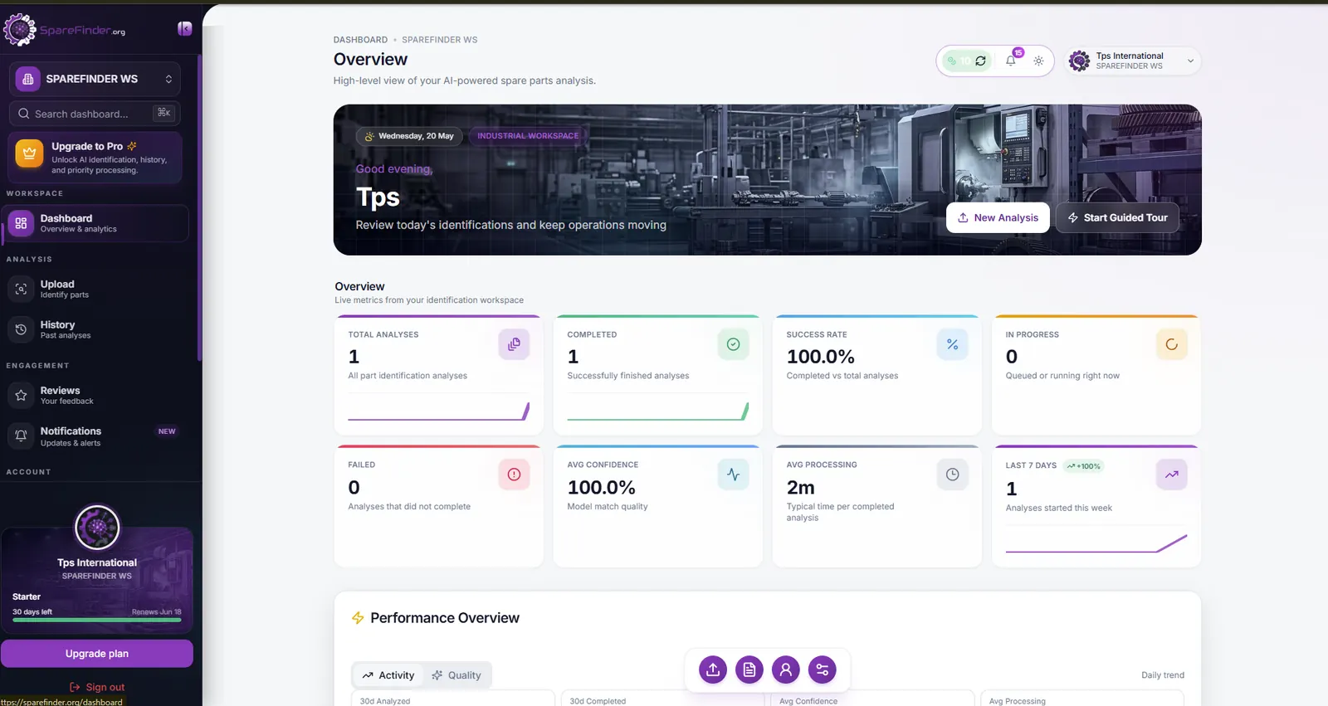
Task: Click the floating upload icon button
Action: tap(713, 669)
